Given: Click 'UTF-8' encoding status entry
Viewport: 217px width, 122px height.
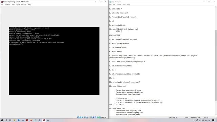Looking at the screenshot, I should (x=206, y=117).
